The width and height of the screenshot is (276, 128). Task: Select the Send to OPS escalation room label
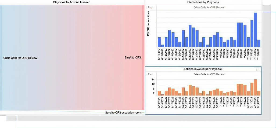123,112
